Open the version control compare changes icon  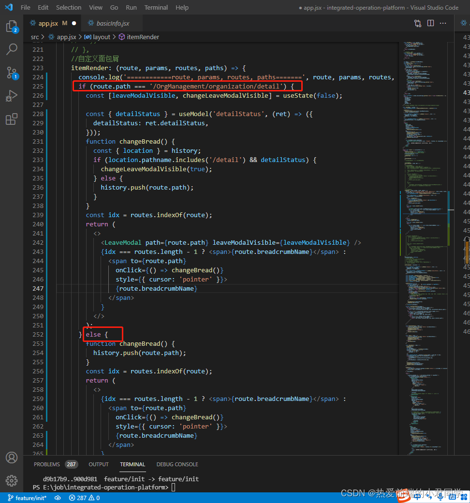click(x=418, y=23)
